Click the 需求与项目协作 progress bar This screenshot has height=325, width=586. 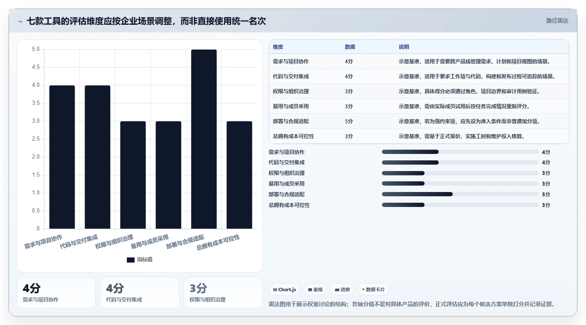pyautogui.click(x=460, y=152)
